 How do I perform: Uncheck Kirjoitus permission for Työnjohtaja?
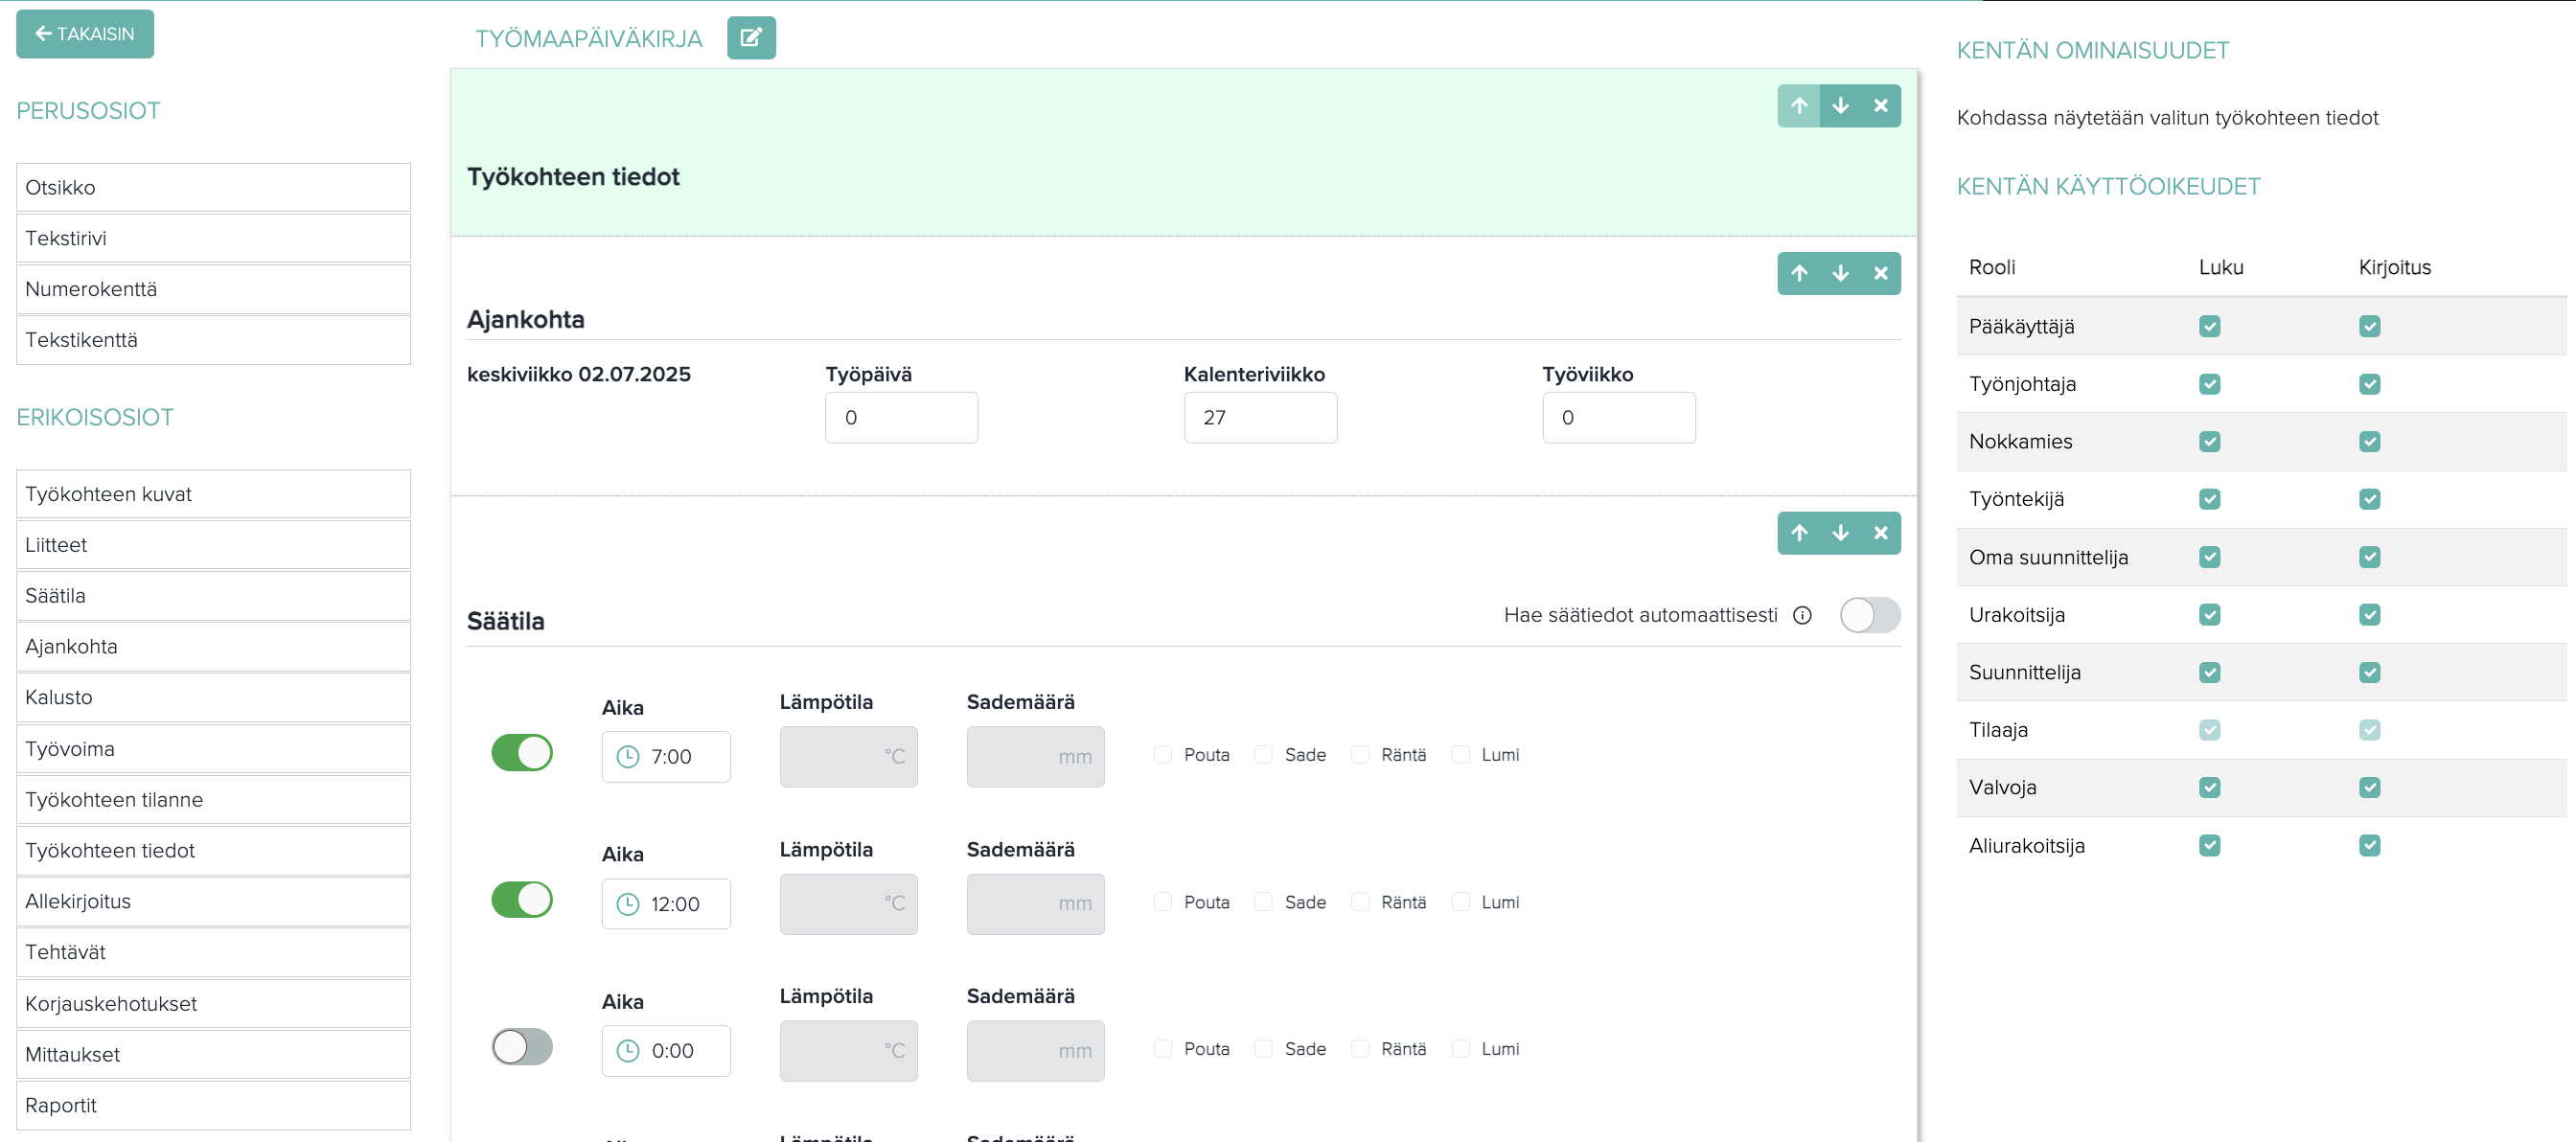2370,384
